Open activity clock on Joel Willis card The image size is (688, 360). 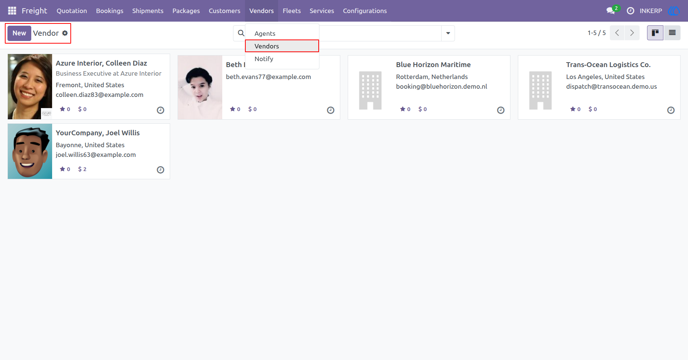click(x=160, y=170)
